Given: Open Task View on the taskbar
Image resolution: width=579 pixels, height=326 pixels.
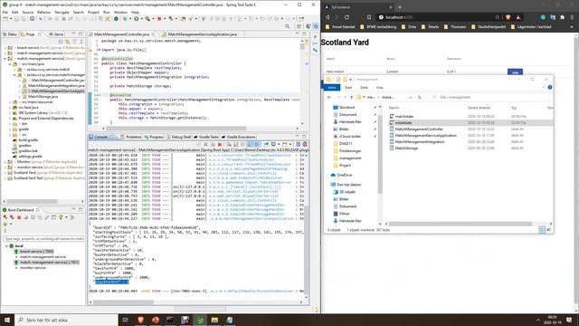Looking at the screenshot, I should pos(125,320).
